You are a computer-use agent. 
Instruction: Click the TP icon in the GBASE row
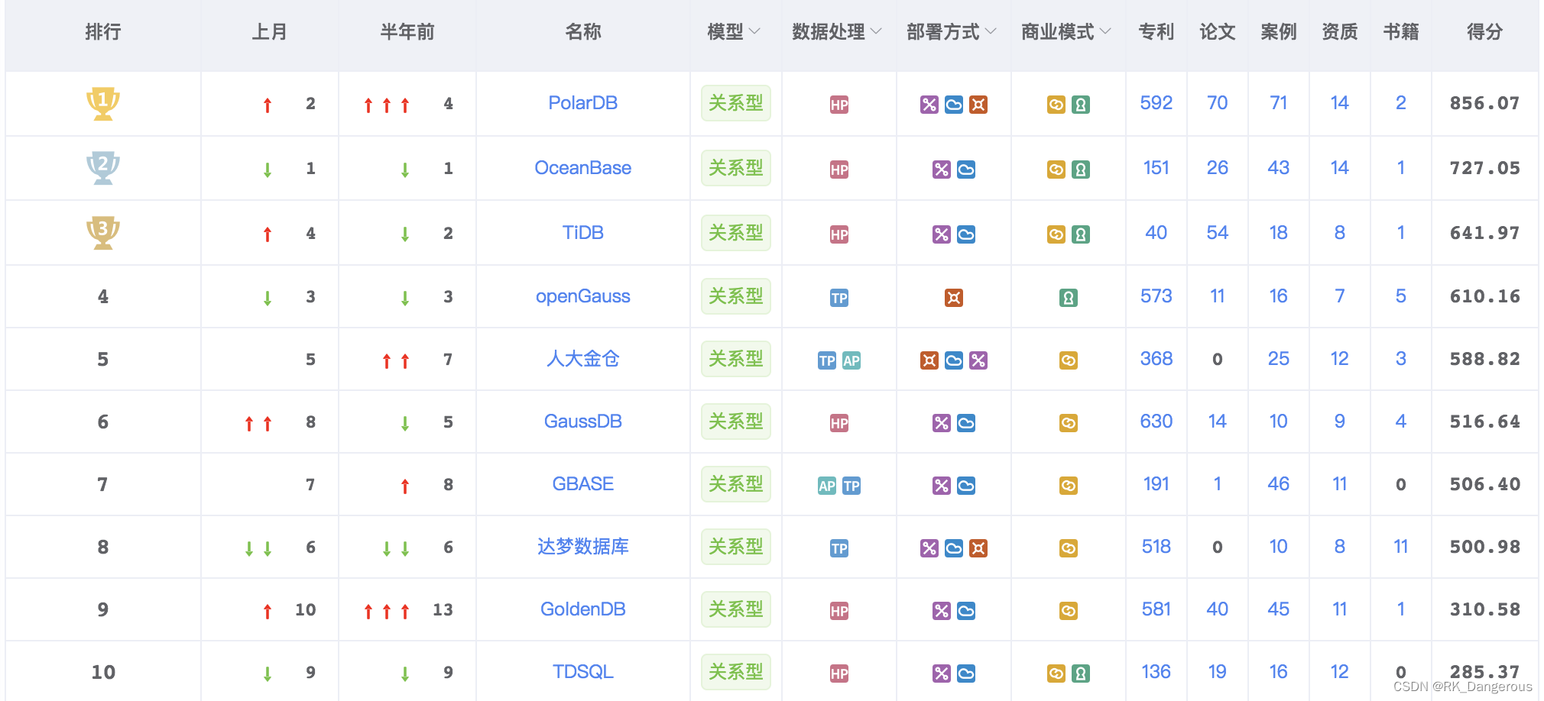pos(851,486)
